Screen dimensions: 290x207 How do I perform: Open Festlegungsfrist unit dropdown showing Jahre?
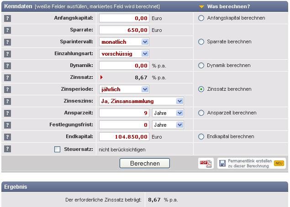[x=168, y=125]
